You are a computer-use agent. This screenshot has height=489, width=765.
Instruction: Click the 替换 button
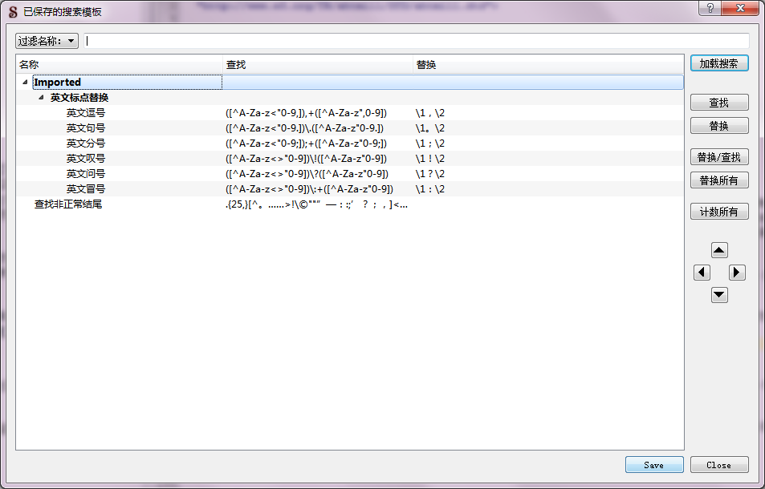pos(718,126)
